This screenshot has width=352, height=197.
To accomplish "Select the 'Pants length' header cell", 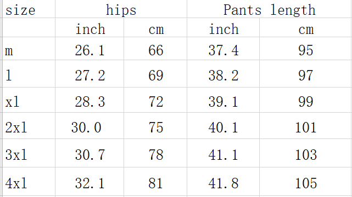I will point(270,9).
